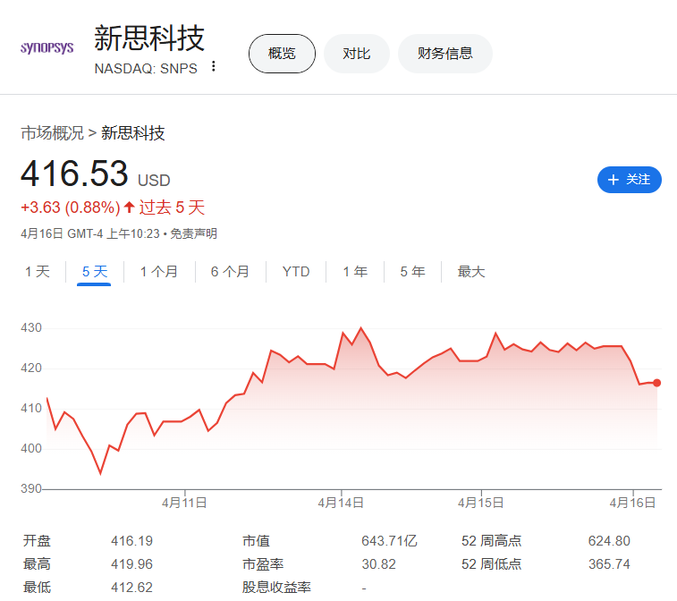Click the 4月14日 axis label

coord(341,503)
